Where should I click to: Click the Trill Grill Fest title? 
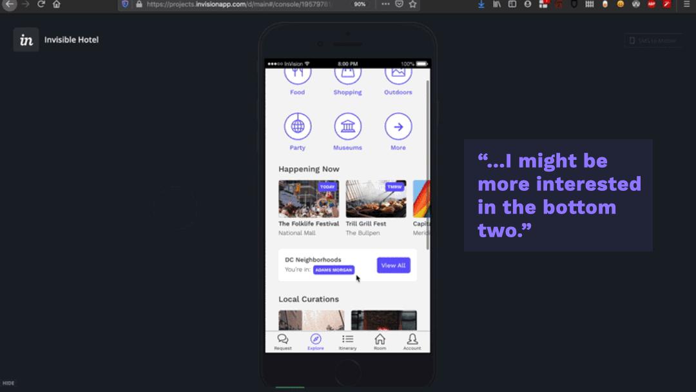coord(366,224)
